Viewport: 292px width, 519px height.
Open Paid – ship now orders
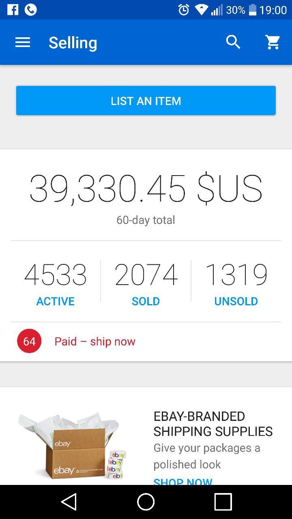point(95,341)
